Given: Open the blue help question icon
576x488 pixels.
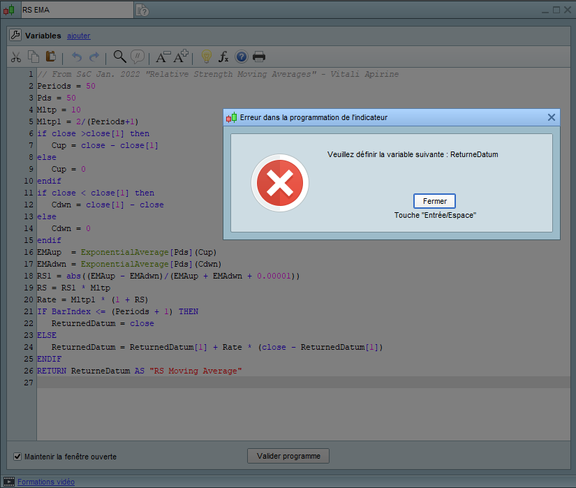Looking at the screenshot, I should [242, 57].
